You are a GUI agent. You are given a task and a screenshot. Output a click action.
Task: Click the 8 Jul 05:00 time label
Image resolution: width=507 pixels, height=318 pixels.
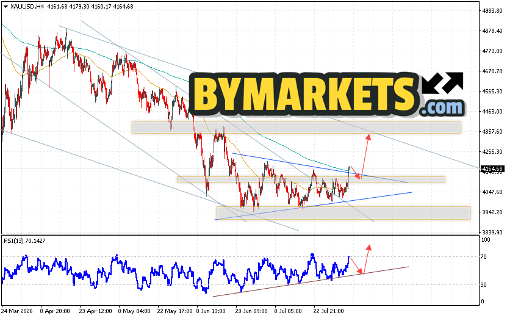point(289,311)
